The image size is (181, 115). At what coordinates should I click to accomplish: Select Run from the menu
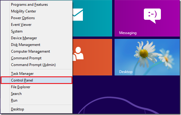click(x=37, y=100)
